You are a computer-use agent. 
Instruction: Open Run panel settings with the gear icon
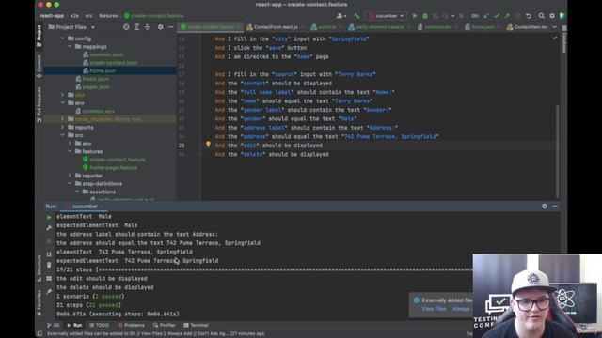545,207
